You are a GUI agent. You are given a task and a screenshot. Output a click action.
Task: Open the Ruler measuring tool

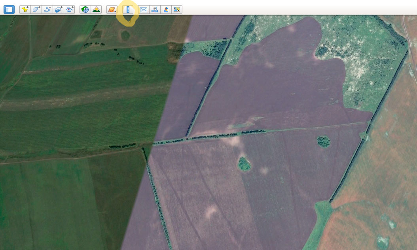pyautogui.click(x=127, y=10)
